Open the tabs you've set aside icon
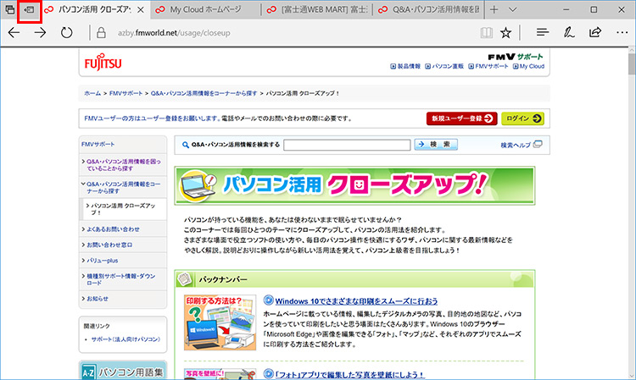The width and height of the screenshot is (636, 380). (9, 9)
